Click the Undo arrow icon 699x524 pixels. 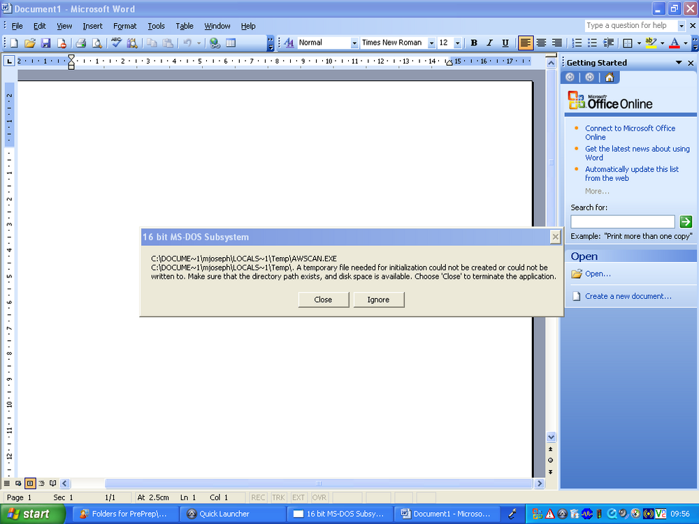click(x=187, y=43)
